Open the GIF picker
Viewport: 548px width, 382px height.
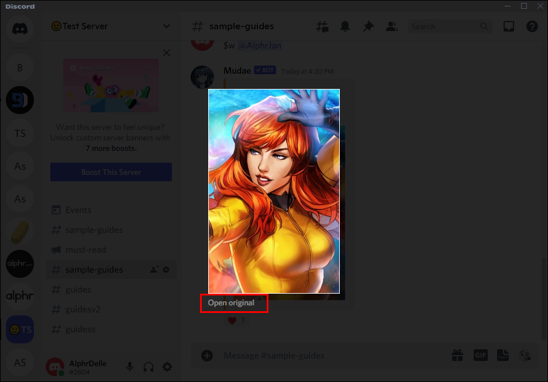pos(481,356)
